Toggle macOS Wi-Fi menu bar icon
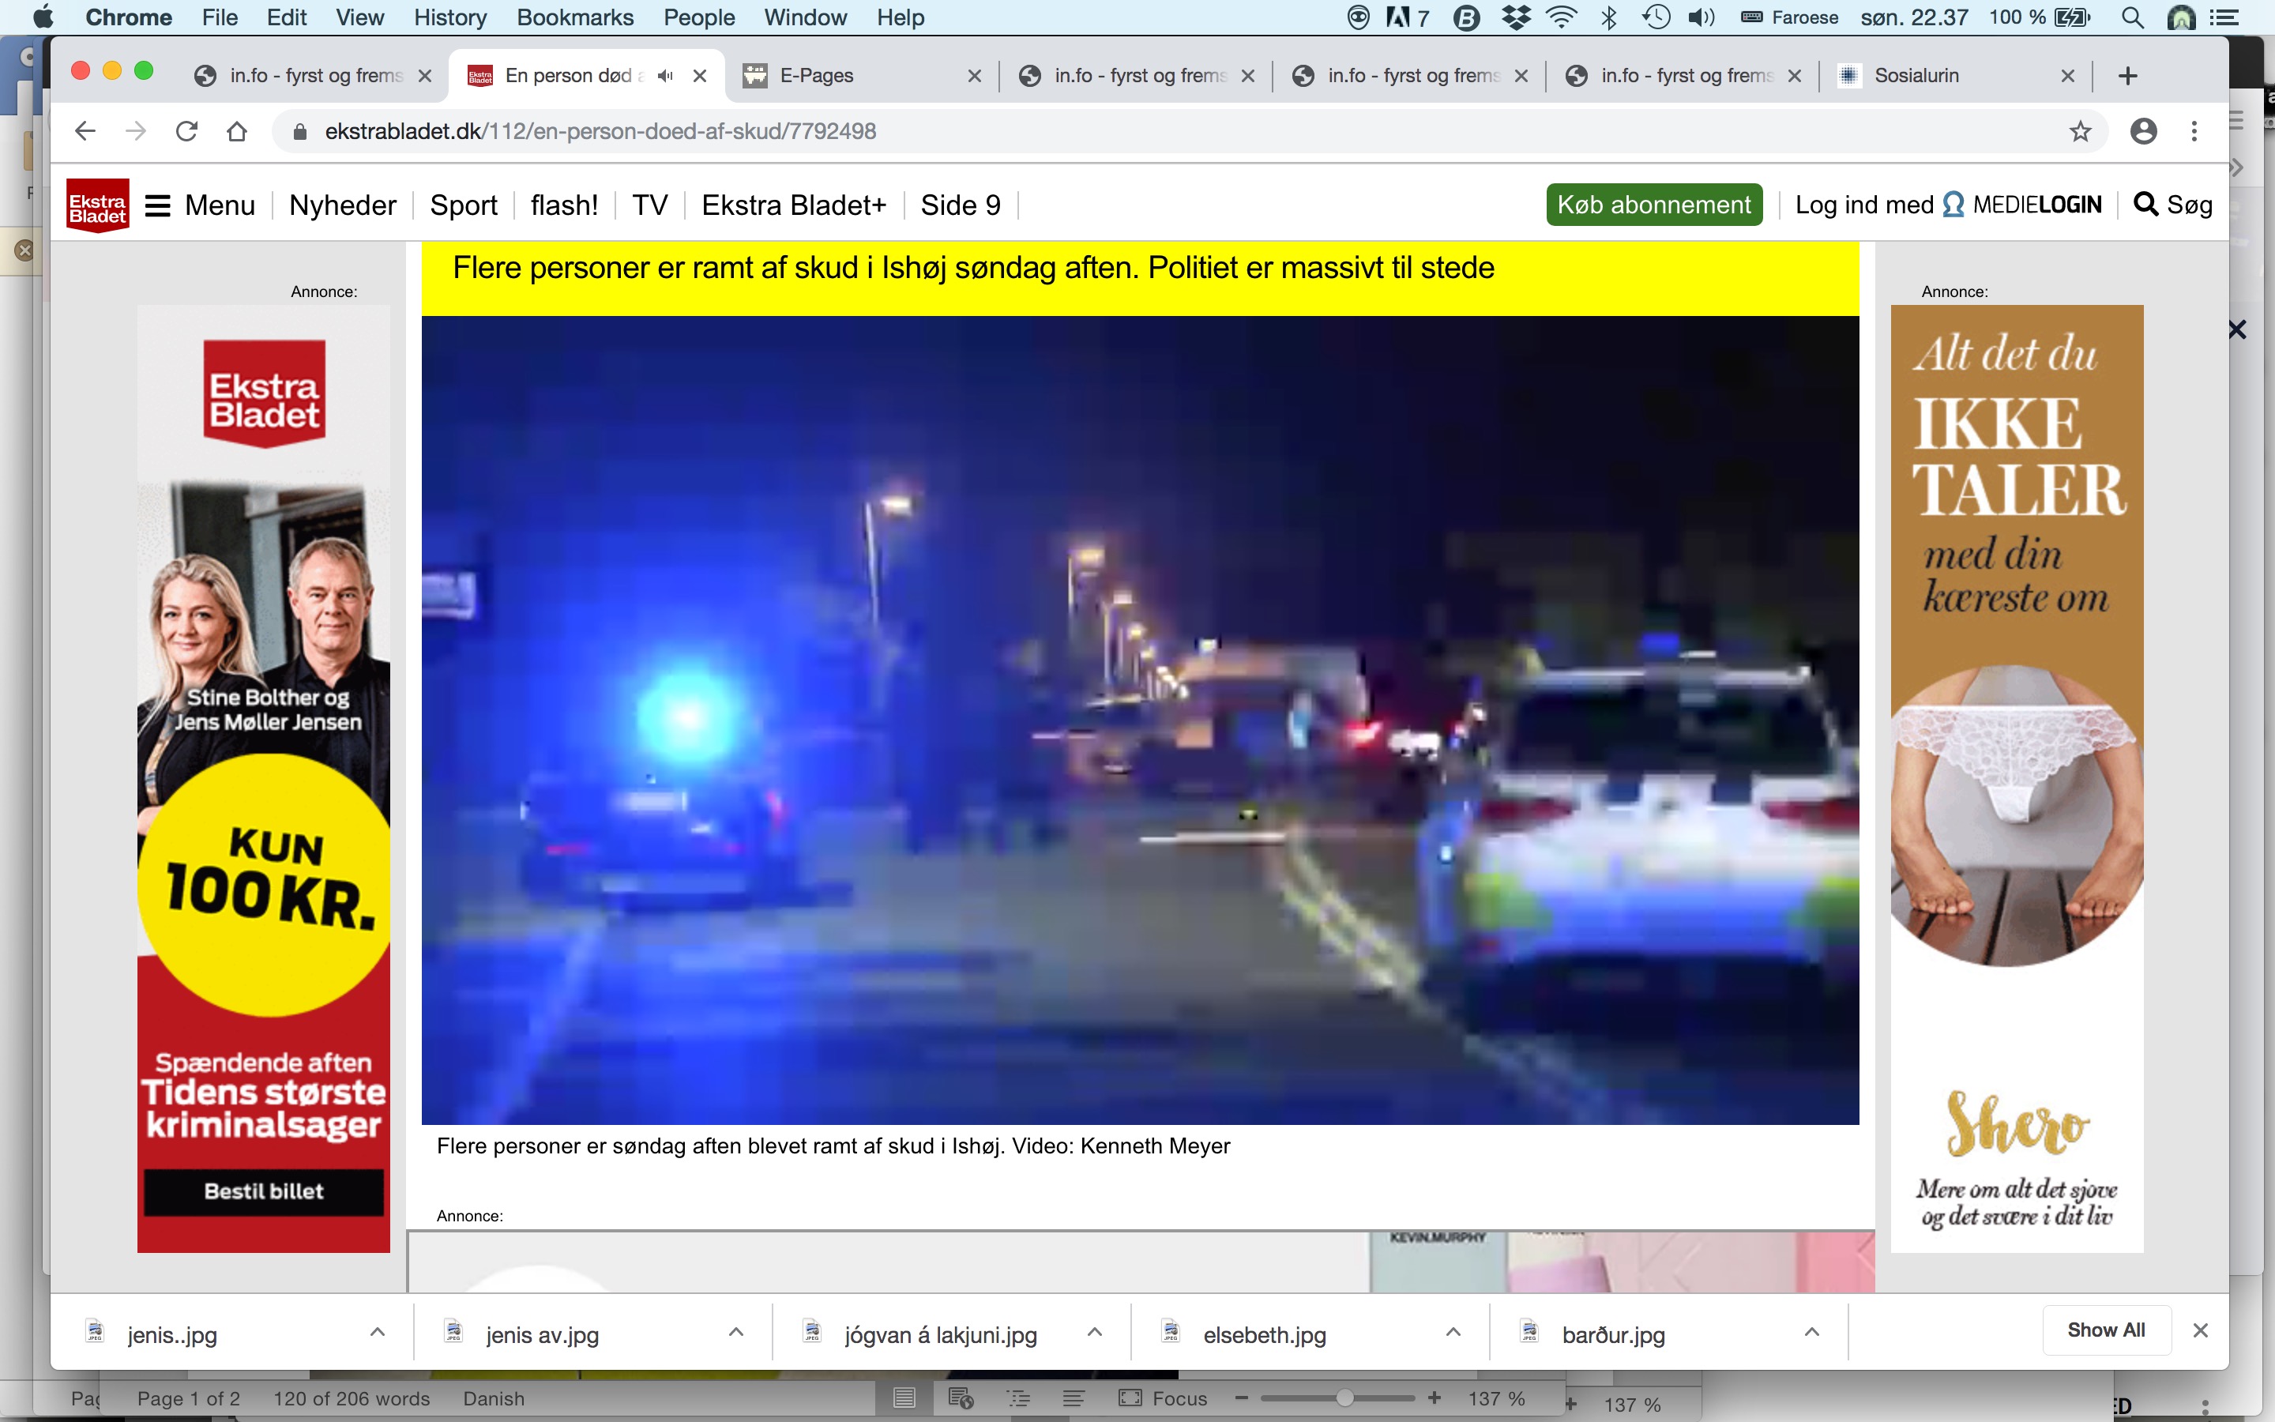 (x=1562, y=17)
